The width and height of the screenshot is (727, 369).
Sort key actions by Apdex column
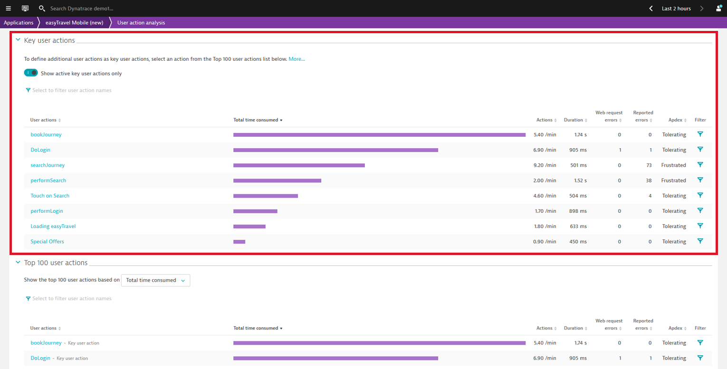coord(678,120)
